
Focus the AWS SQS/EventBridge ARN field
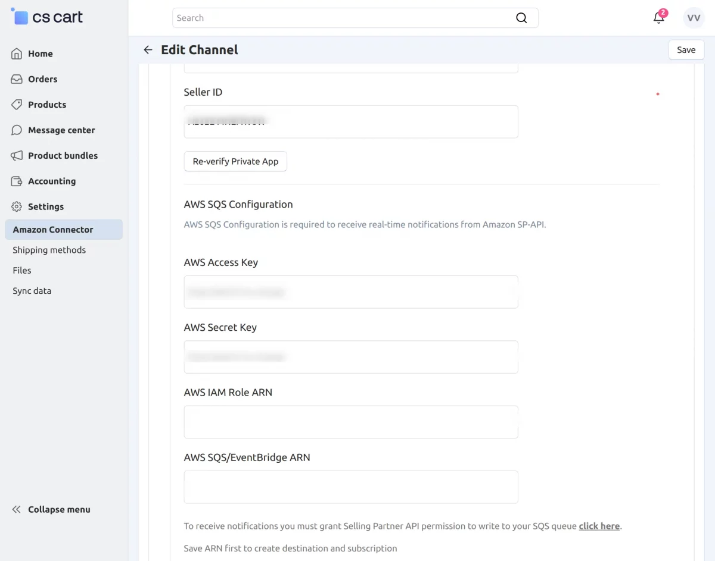[x=351, y=487]
